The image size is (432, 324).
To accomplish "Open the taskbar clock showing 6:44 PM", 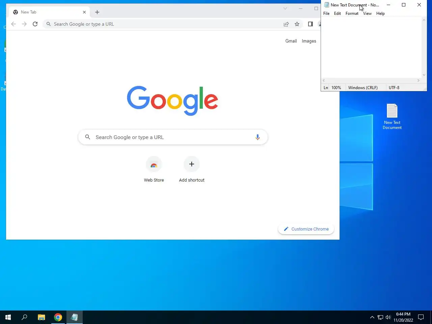I will pyautogui.click(x=403, y=317).
